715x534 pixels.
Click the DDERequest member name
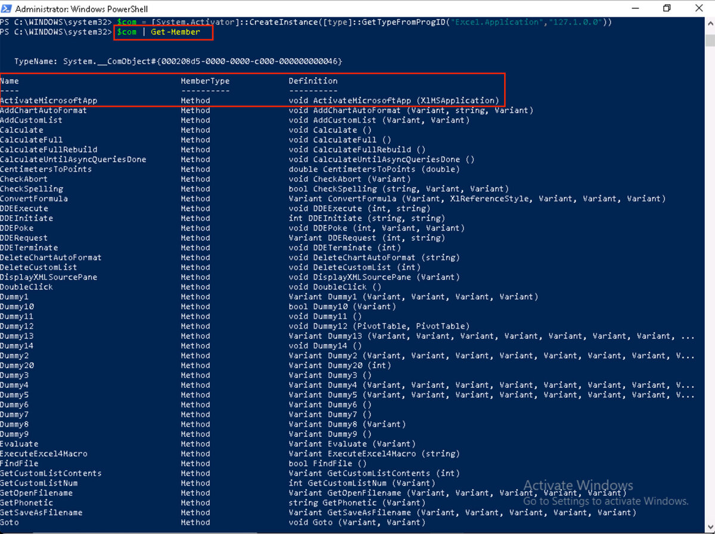tap(24, 238)
